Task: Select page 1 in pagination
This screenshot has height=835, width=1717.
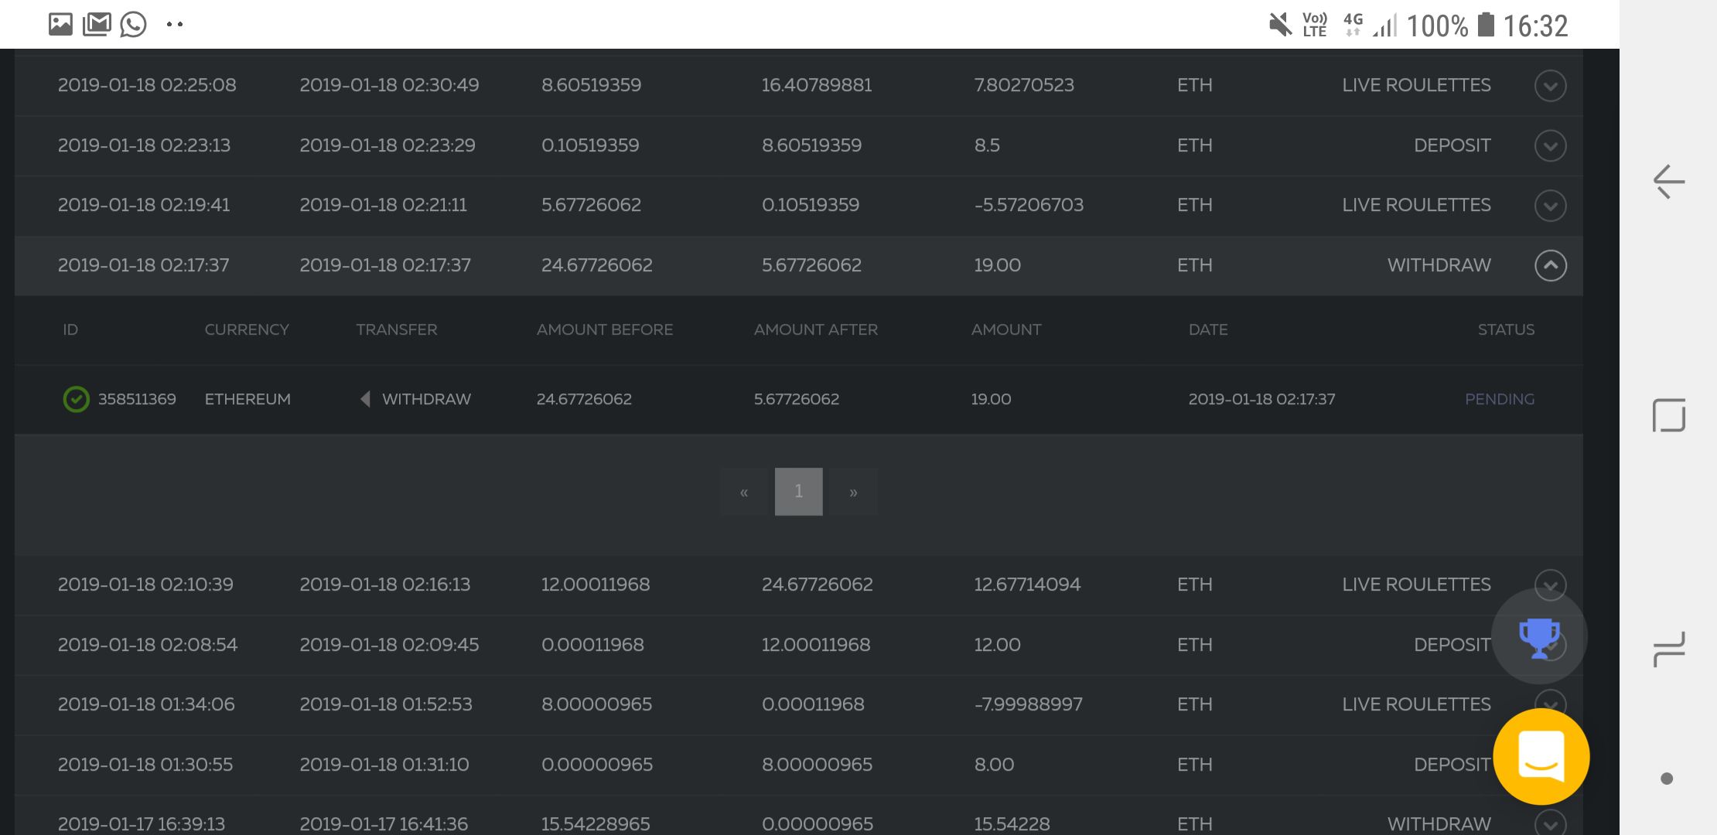Action: pos(798,492)
